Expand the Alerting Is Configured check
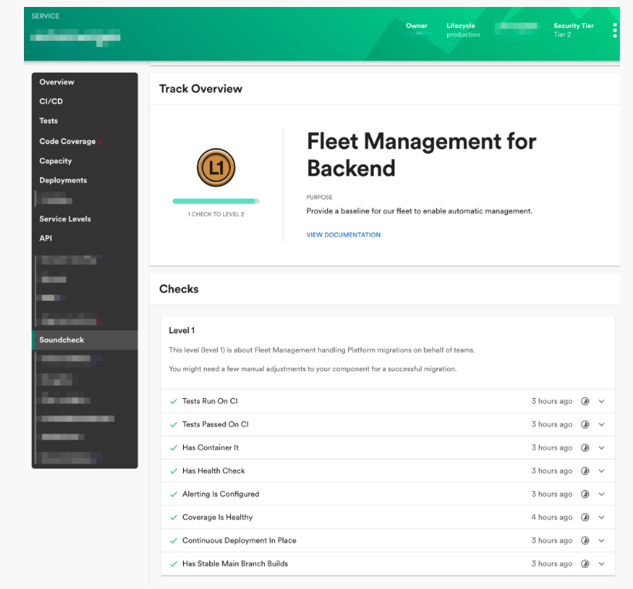The height and width of the screenshot is (589, 633). click(601, 495)
